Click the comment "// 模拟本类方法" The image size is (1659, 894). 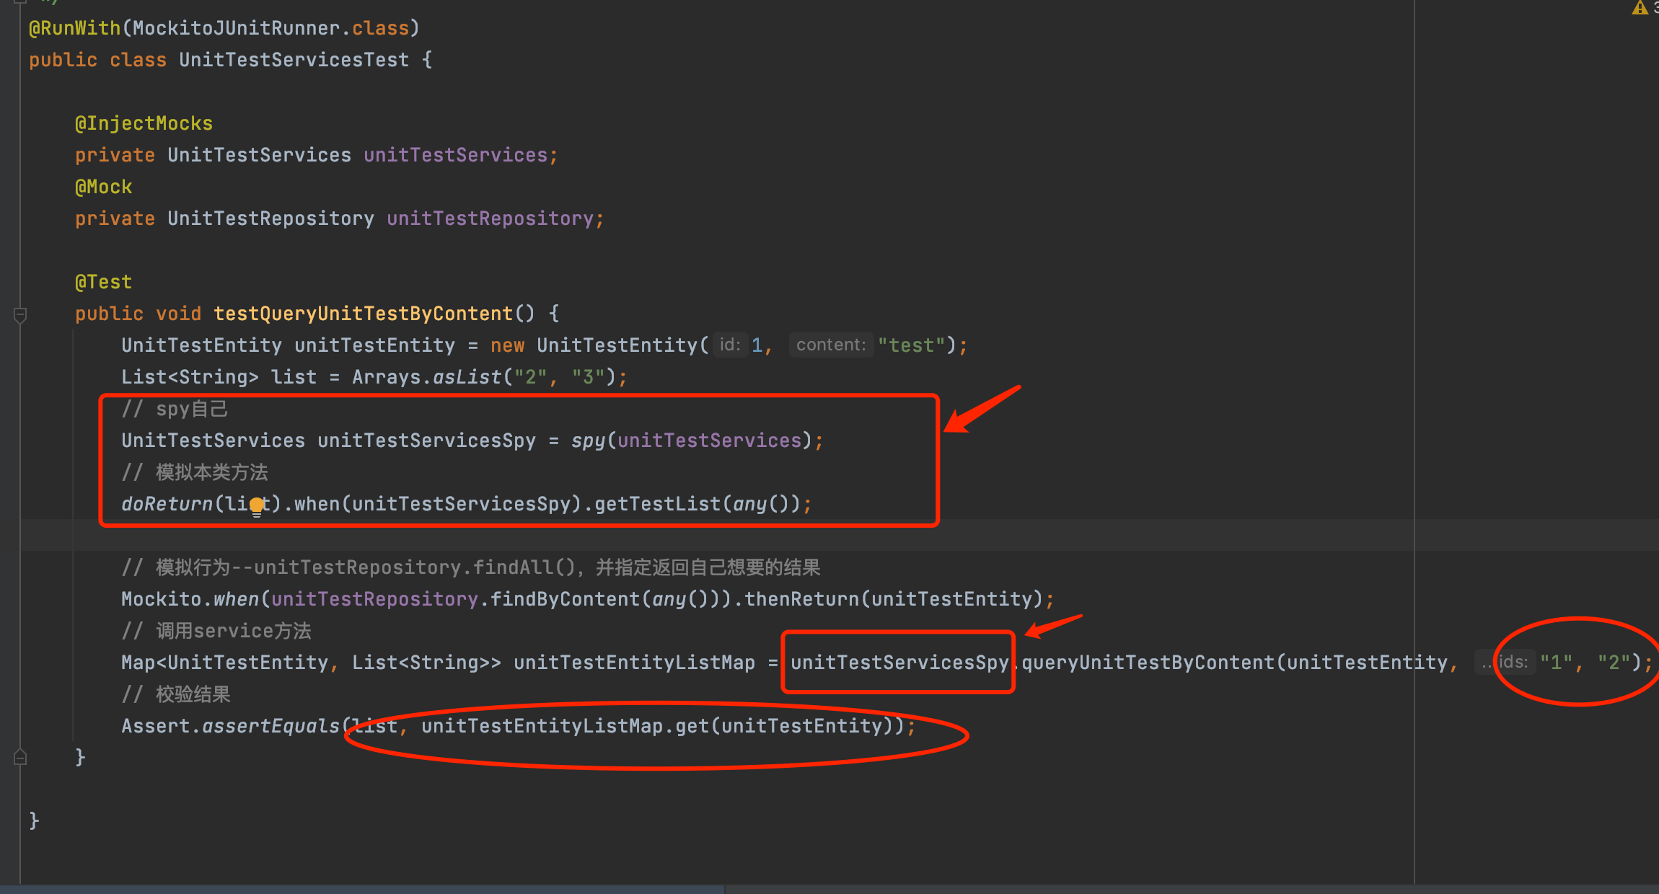[195, 472]
